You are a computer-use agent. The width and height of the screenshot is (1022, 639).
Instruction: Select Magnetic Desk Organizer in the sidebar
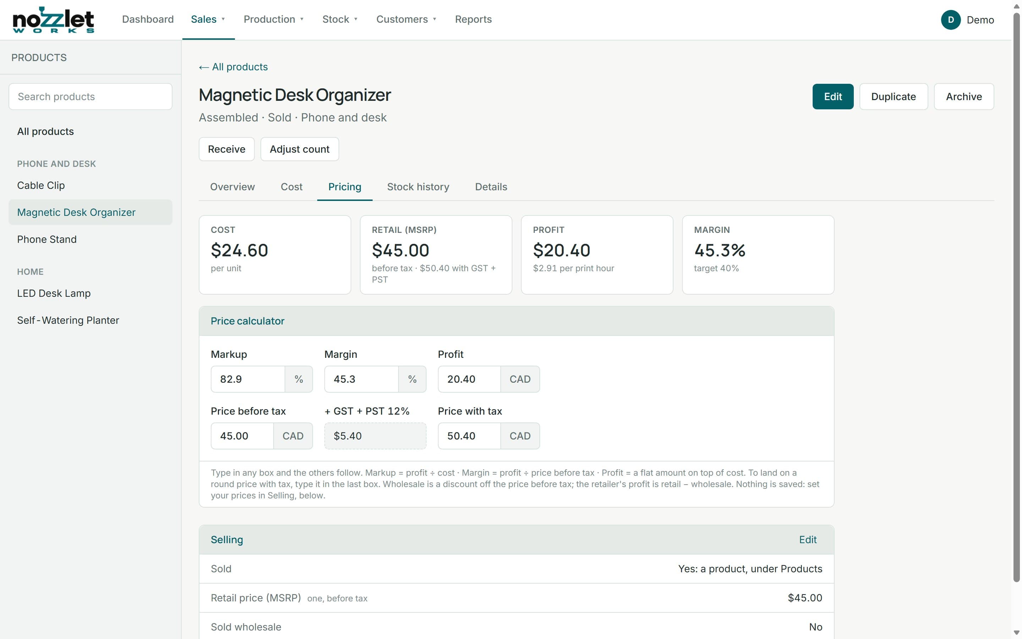[90, 212]
